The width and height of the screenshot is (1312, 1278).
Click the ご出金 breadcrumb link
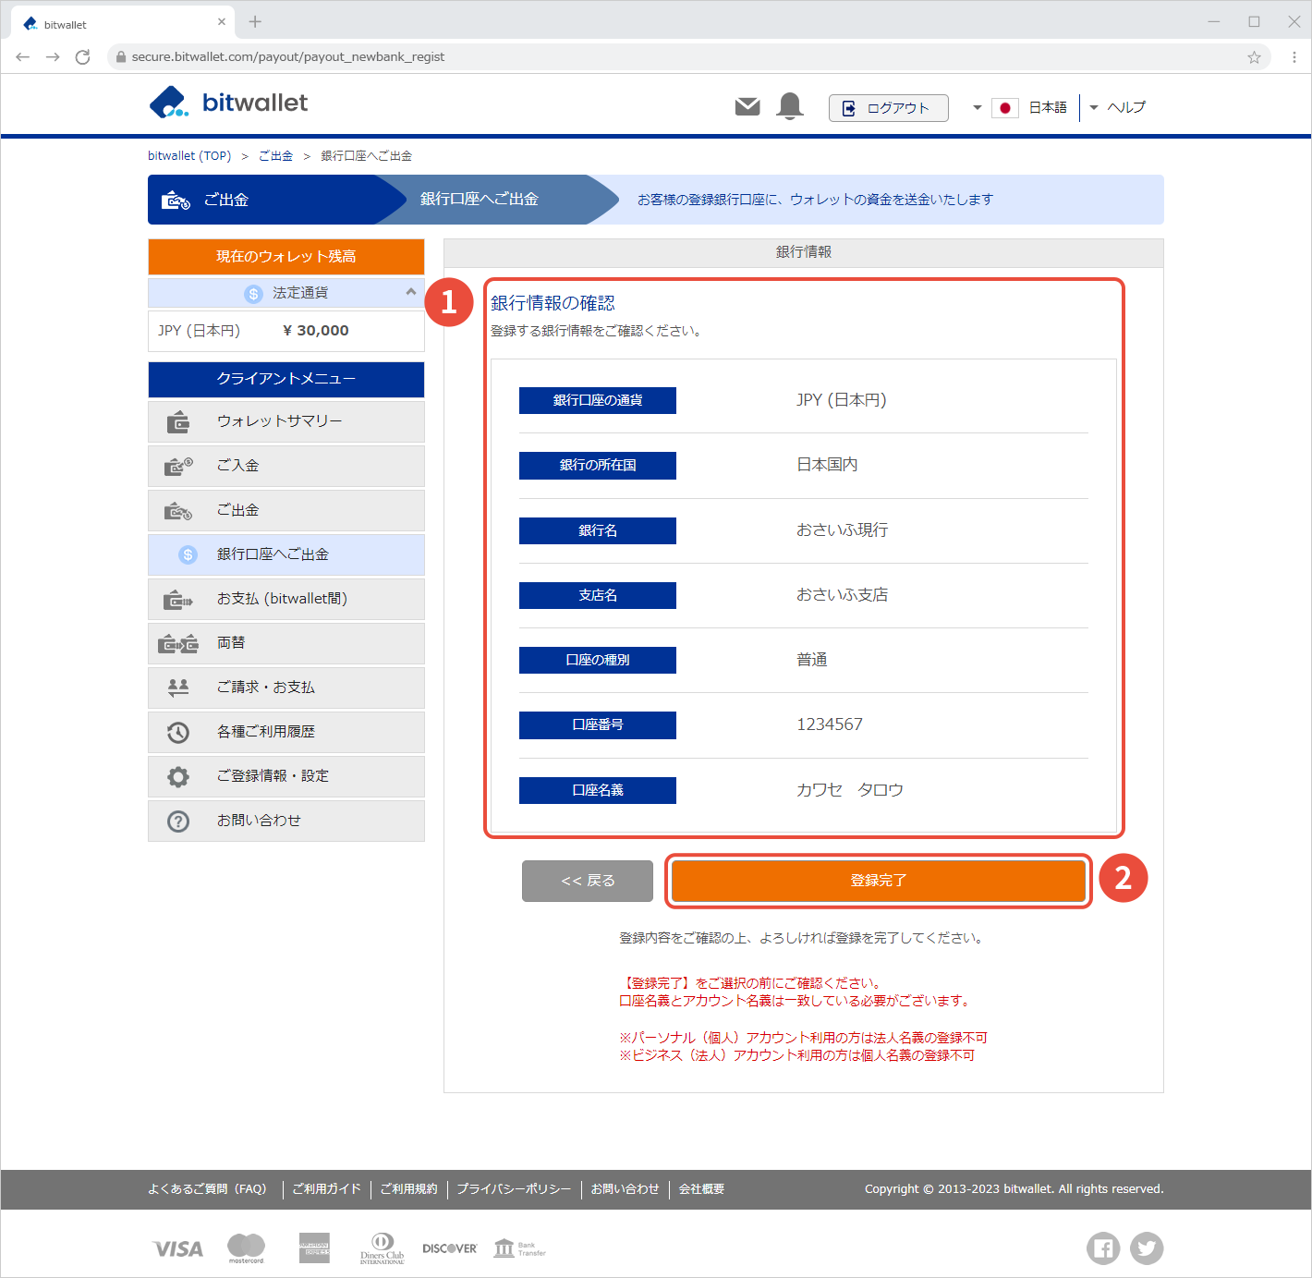[x=275, y=156]
